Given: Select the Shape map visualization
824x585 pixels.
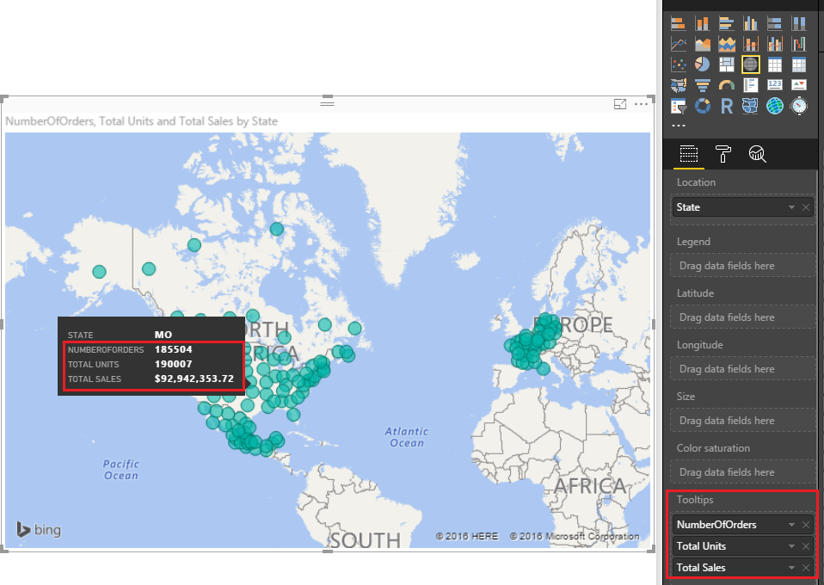Looking at the screenshot, I should click(x=750, y=106).
